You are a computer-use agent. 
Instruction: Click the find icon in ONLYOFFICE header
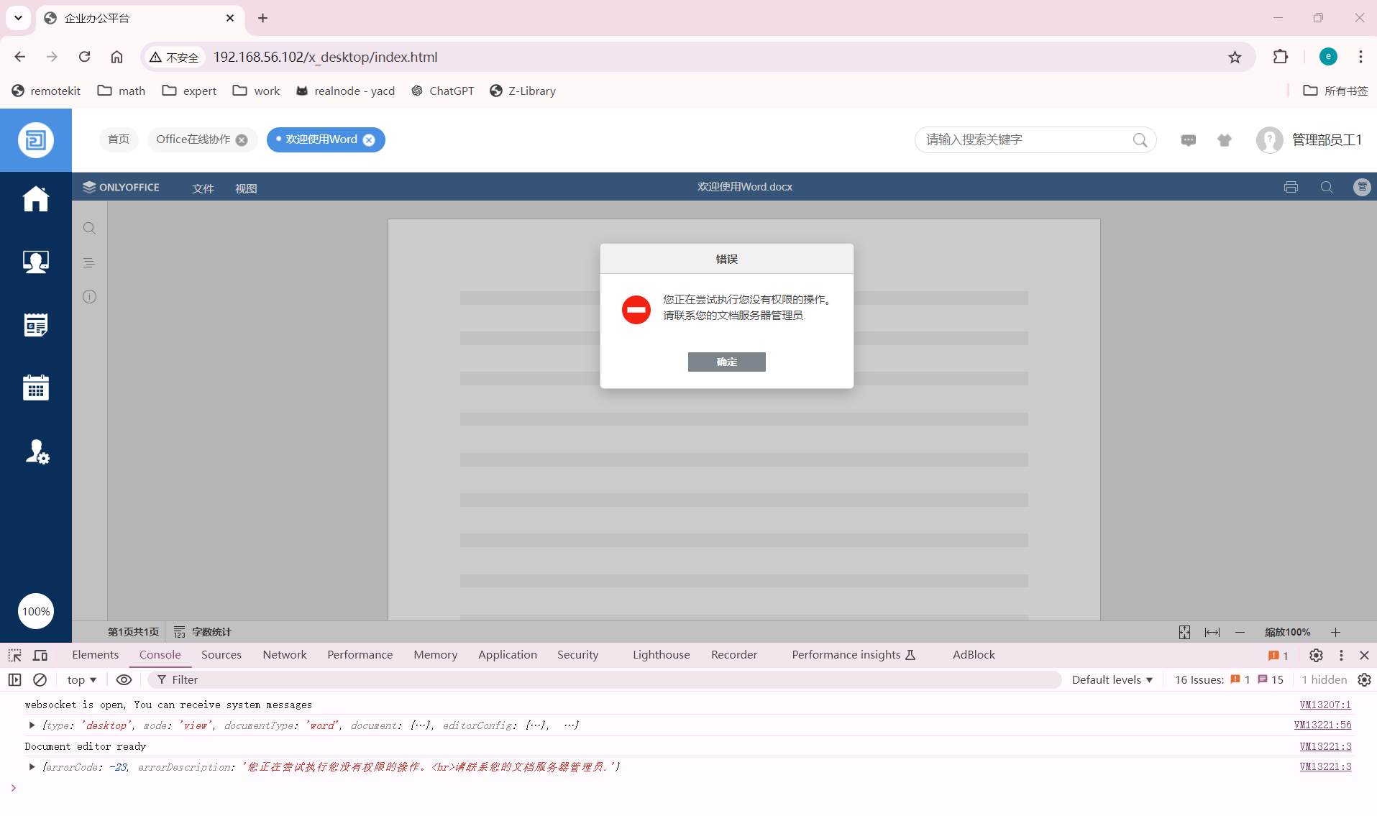click(x=1327, y=187)
